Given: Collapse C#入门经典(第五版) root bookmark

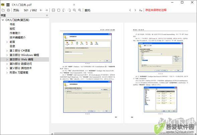Looking at the screenshot, I should click(3, 20).
